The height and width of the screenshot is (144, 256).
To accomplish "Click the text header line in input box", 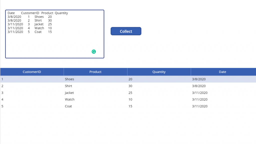I will tap(38, 13).
